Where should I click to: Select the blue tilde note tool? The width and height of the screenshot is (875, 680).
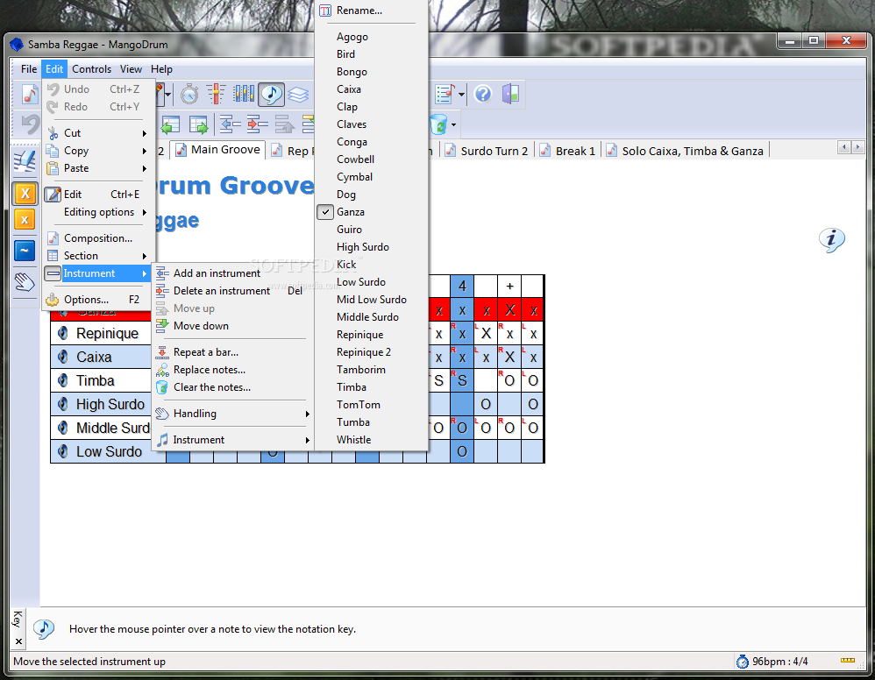25,251
